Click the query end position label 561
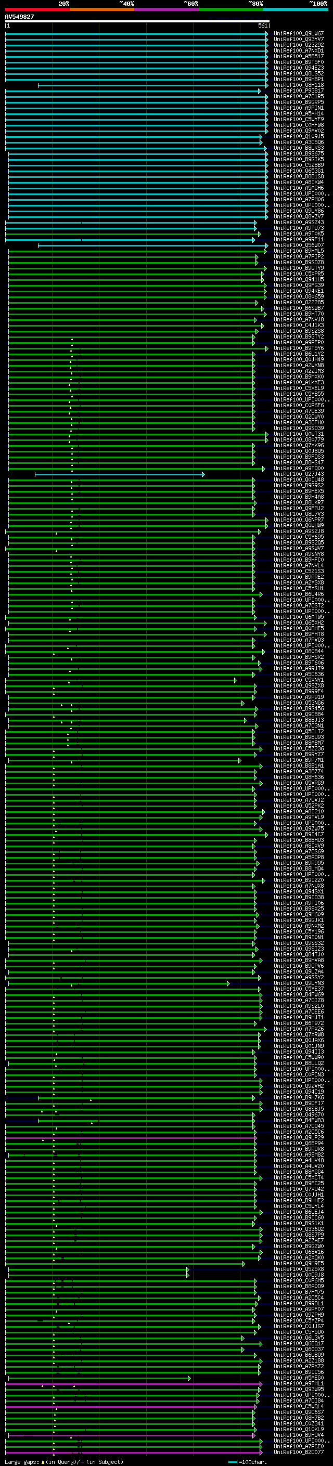 pyautogui.click(x=262, y=25)
